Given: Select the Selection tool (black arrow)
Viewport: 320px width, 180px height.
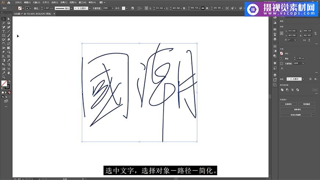Looking at the screenshot, I should [3, 19].
